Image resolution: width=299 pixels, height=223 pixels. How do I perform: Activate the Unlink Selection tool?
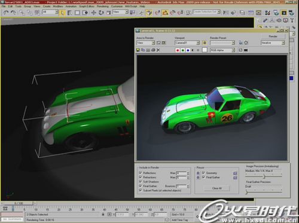pos(29,13)
